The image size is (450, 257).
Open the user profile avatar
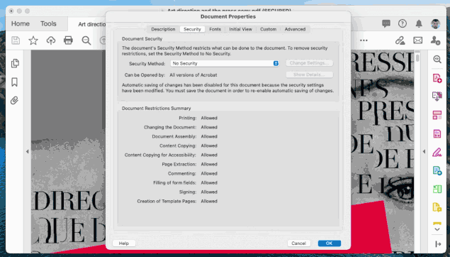435,23
